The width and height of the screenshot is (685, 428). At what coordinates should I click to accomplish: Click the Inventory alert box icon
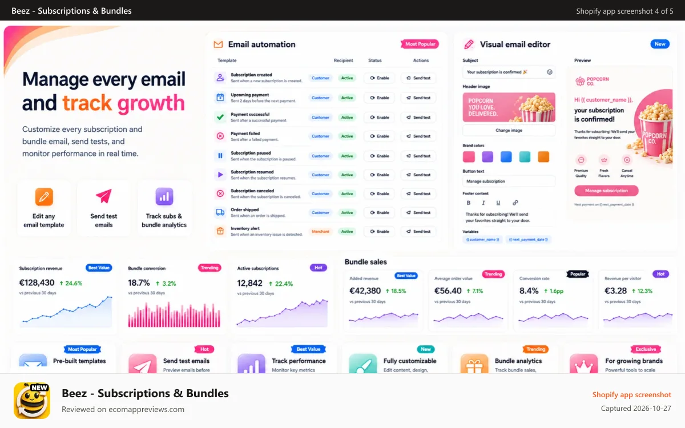220,231
